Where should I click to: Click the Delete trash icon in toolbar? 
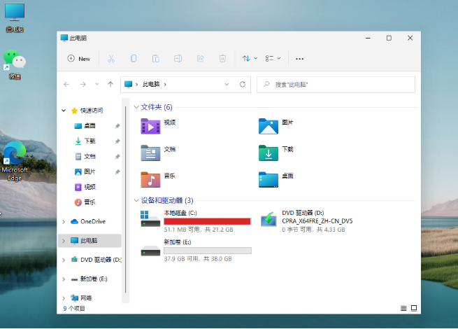pos(222,59)
